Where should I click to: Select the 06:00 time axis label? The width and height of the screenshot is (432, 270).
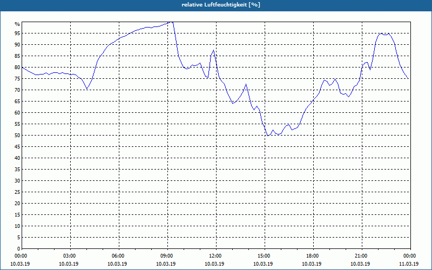[x=119, y=256]
